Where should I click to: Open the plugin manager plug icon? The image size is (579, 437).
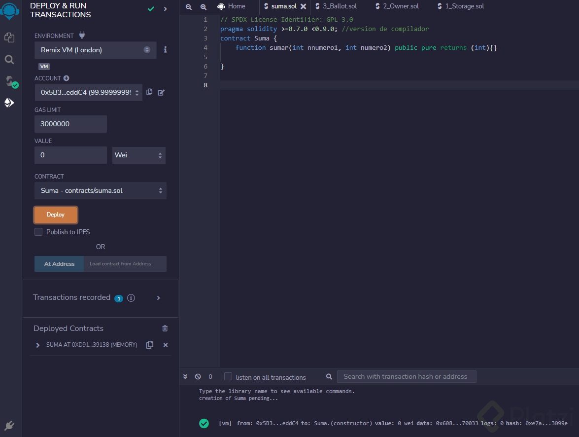9,426
